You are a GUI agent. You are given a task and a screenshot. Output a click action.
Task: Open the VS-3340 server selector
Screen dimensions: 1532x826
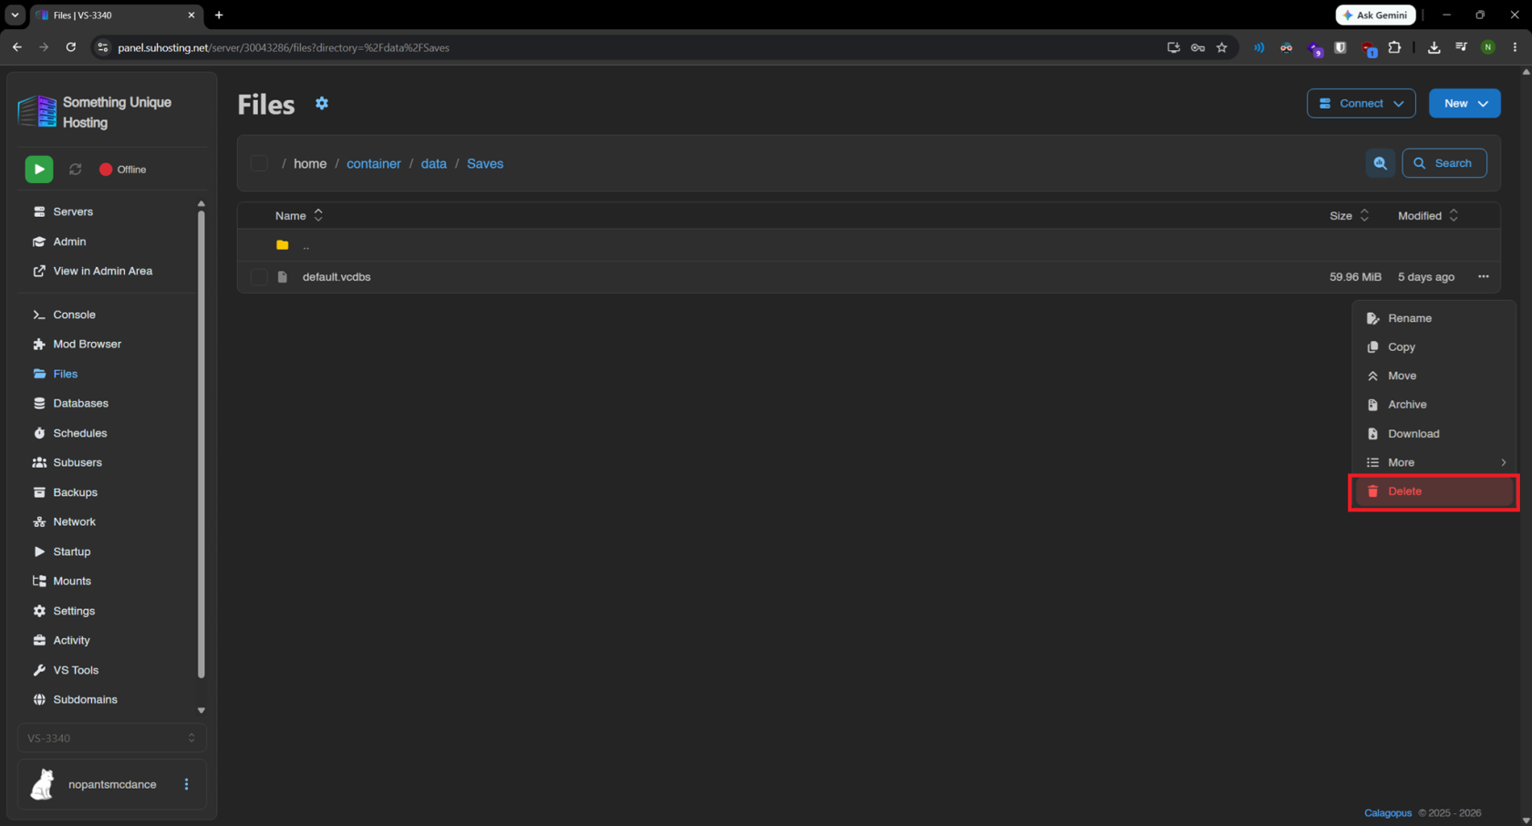pyautogui.click(x=112, y=738)
